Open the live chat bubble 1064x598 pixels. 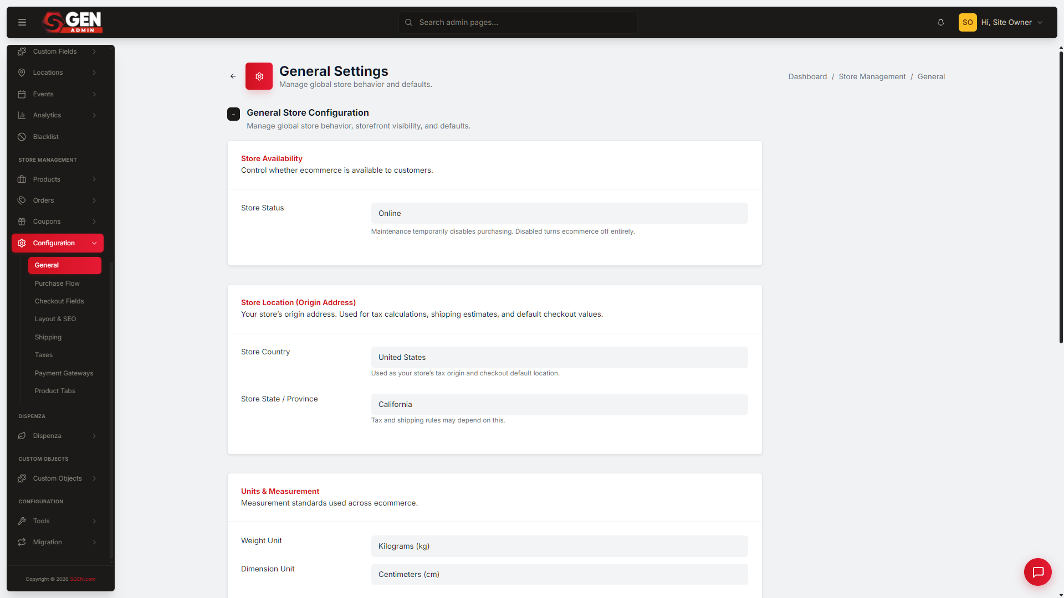1038,572
